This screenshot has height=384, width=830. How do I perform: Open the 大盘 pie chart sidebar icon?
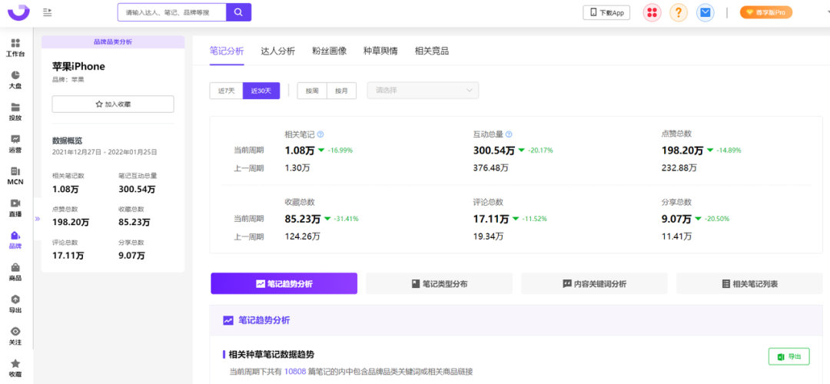[15, 80]
